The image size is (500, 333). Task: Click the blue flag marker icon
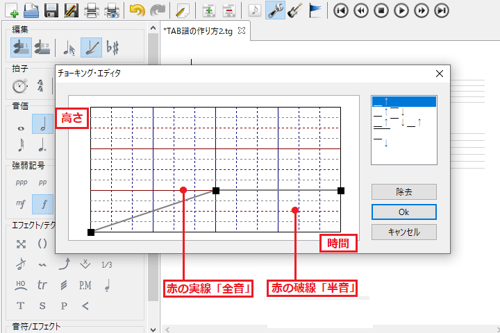pyautogui.click(x=315, y=10)
